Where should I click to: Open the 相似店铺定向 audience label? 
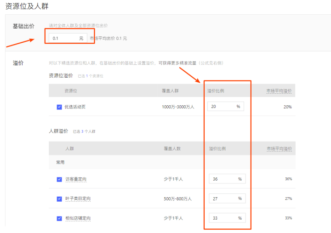point(78,218)
